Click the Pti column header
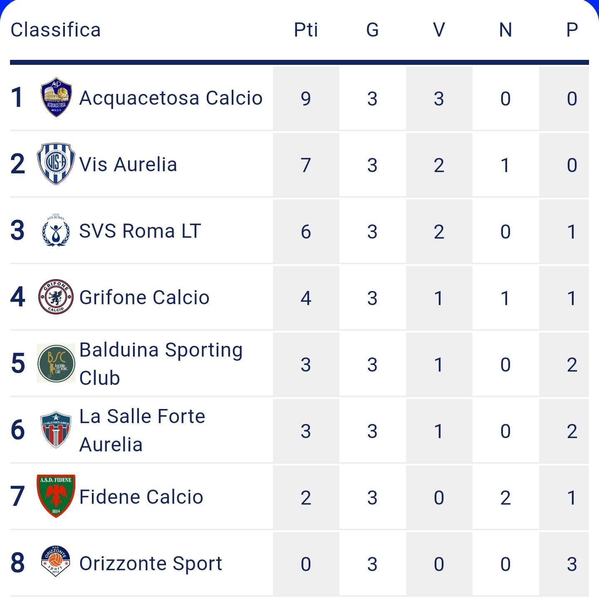Screen dimensions: 599x601 [x=306, y=30]
